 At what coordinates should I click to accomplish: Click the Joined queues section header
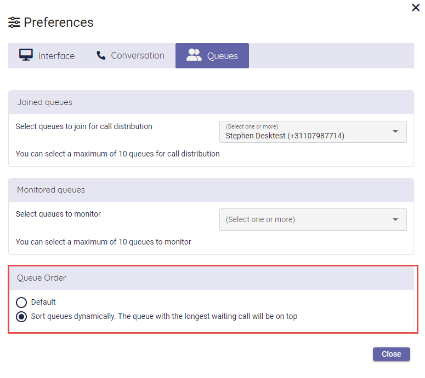click(45, 102)
